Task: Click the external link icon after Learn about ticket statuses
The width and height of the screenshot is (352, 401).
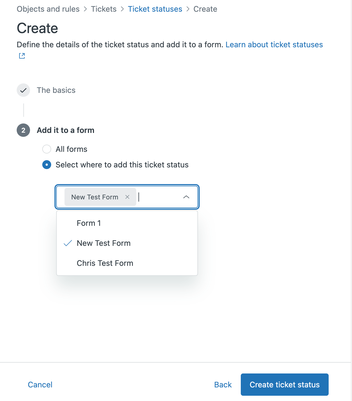Action: [x=21, y=56]
